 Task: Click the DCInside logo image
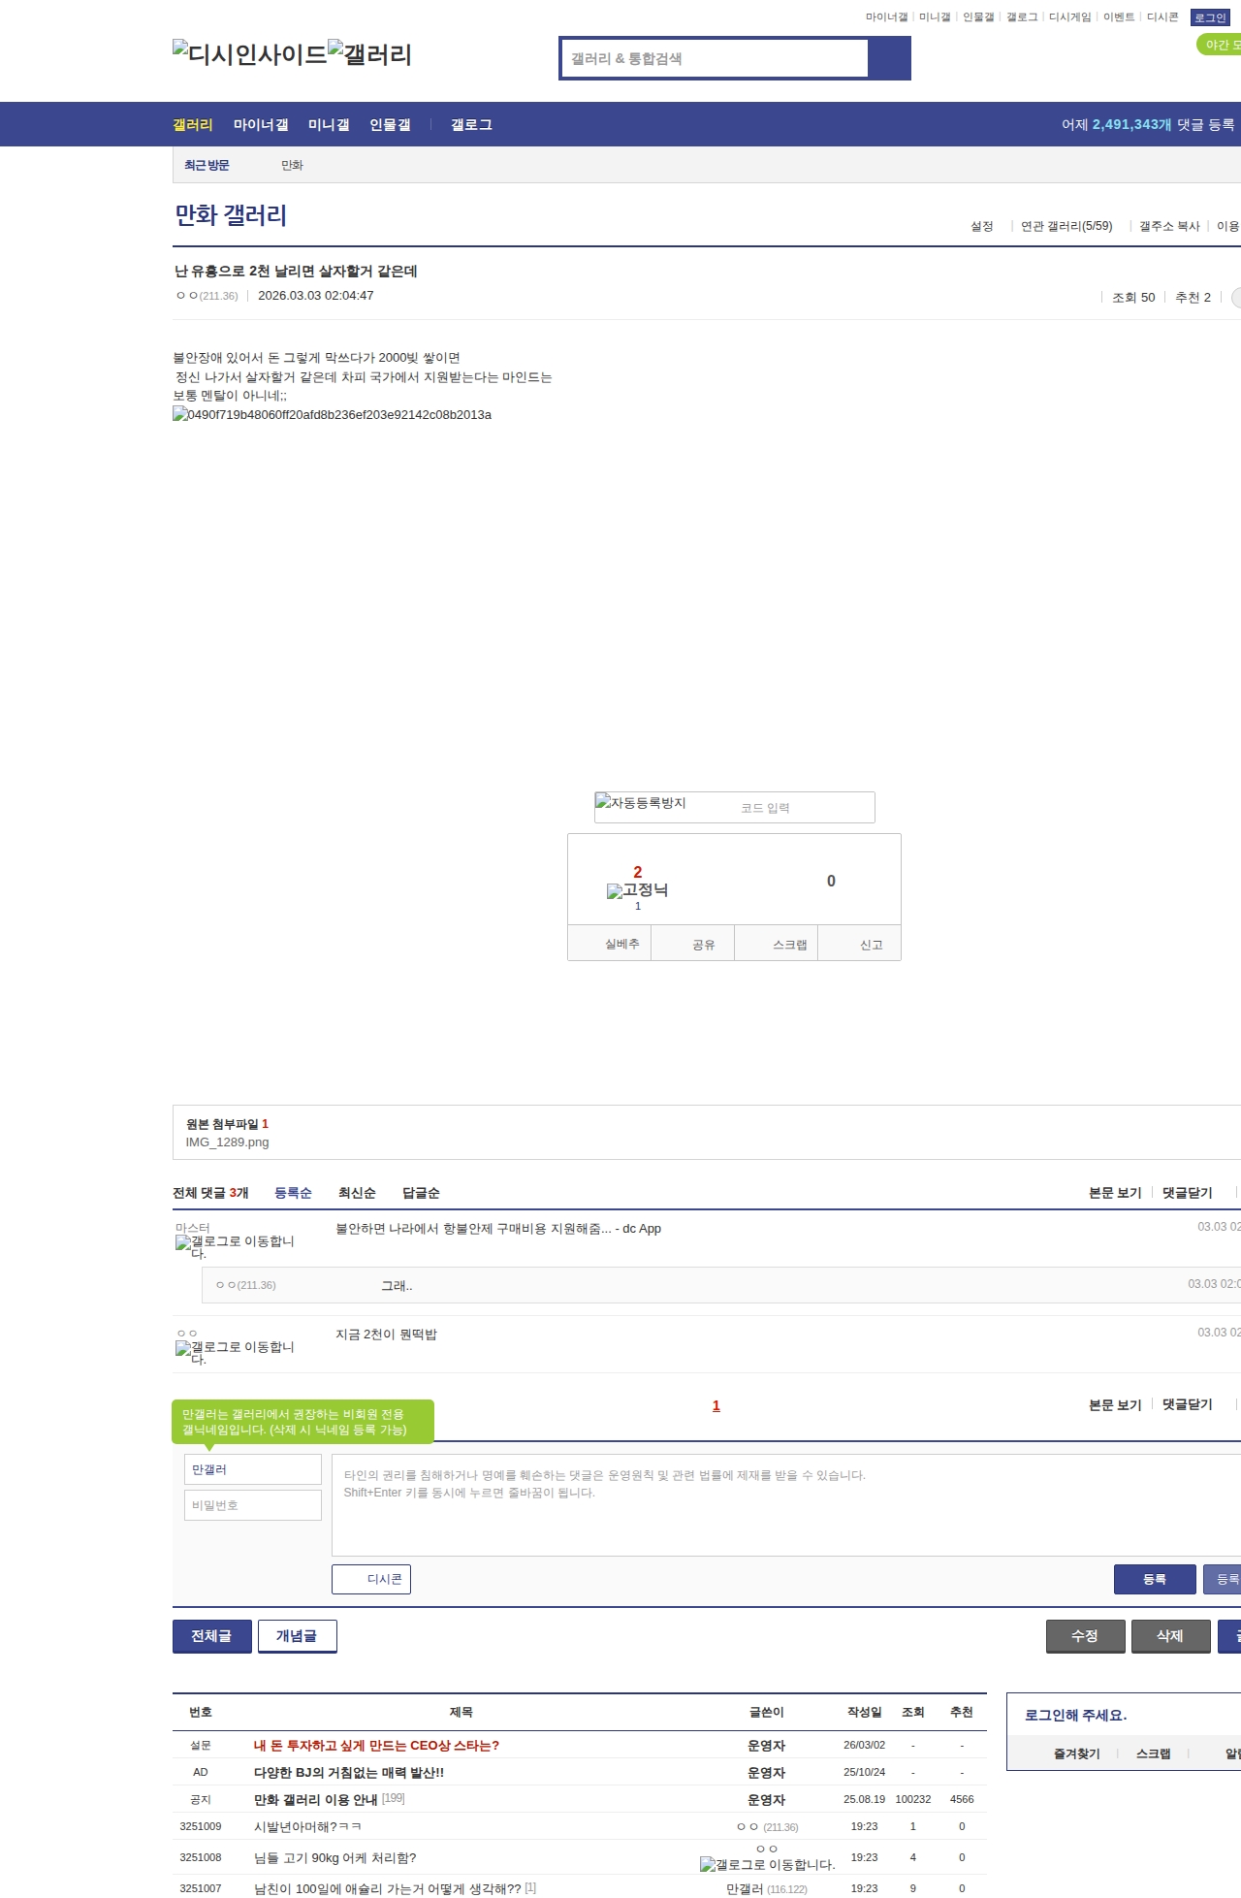pyautogui.click(x=249, y=54)
